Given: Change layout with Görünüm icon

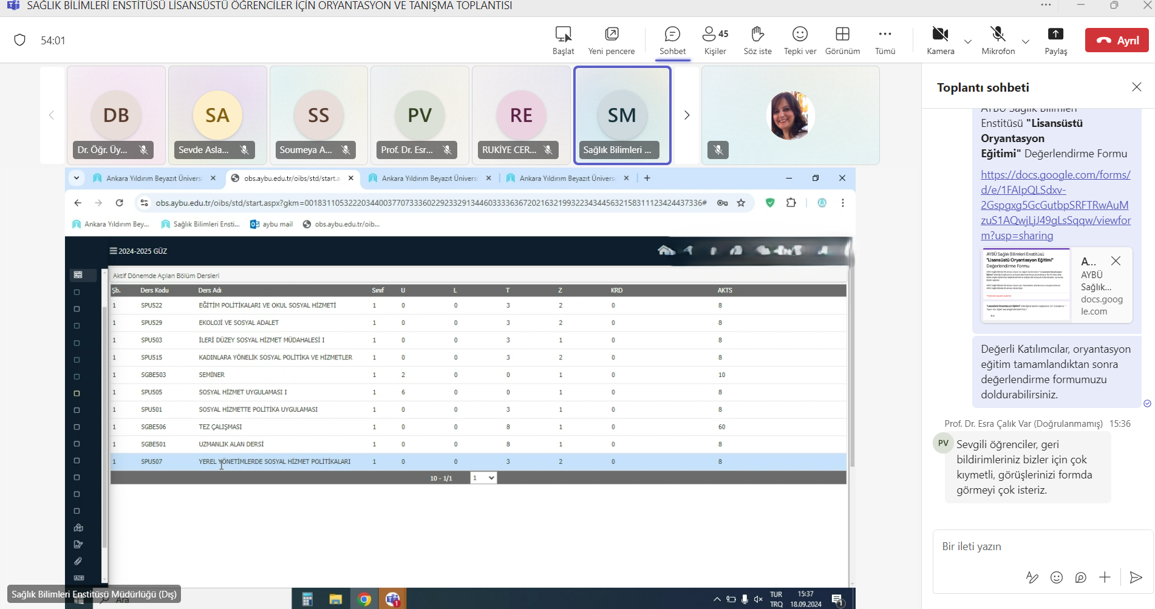Looking at the screenshot, I should click(842, 34).
